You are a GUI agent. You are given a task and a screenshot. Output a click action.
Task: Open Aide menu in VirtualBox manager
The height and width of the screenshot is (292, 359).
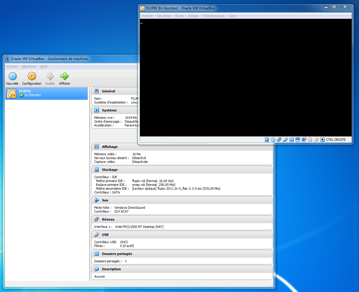(44, 66)
